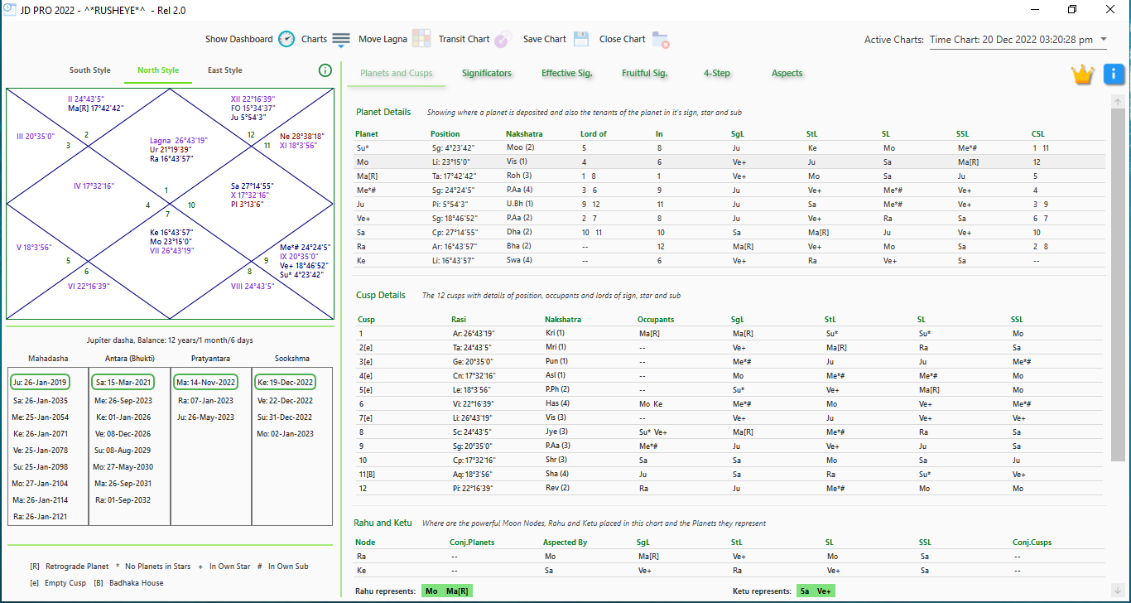Click the Save Chart floppy icon

point(580,39)
